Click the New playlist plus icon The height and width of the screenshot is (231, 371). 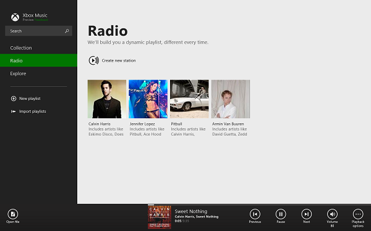tap(14, 99)
